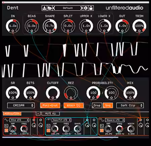The height and width of the screenshot is (146, 151).
Task: Click the TRIM knob showing 100%
Action: click(x=139, y=26)
